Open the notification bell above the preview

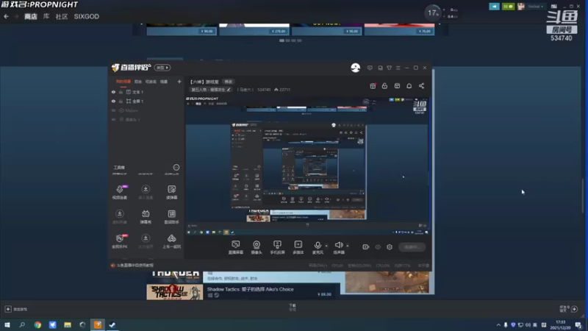pos(409,86)
